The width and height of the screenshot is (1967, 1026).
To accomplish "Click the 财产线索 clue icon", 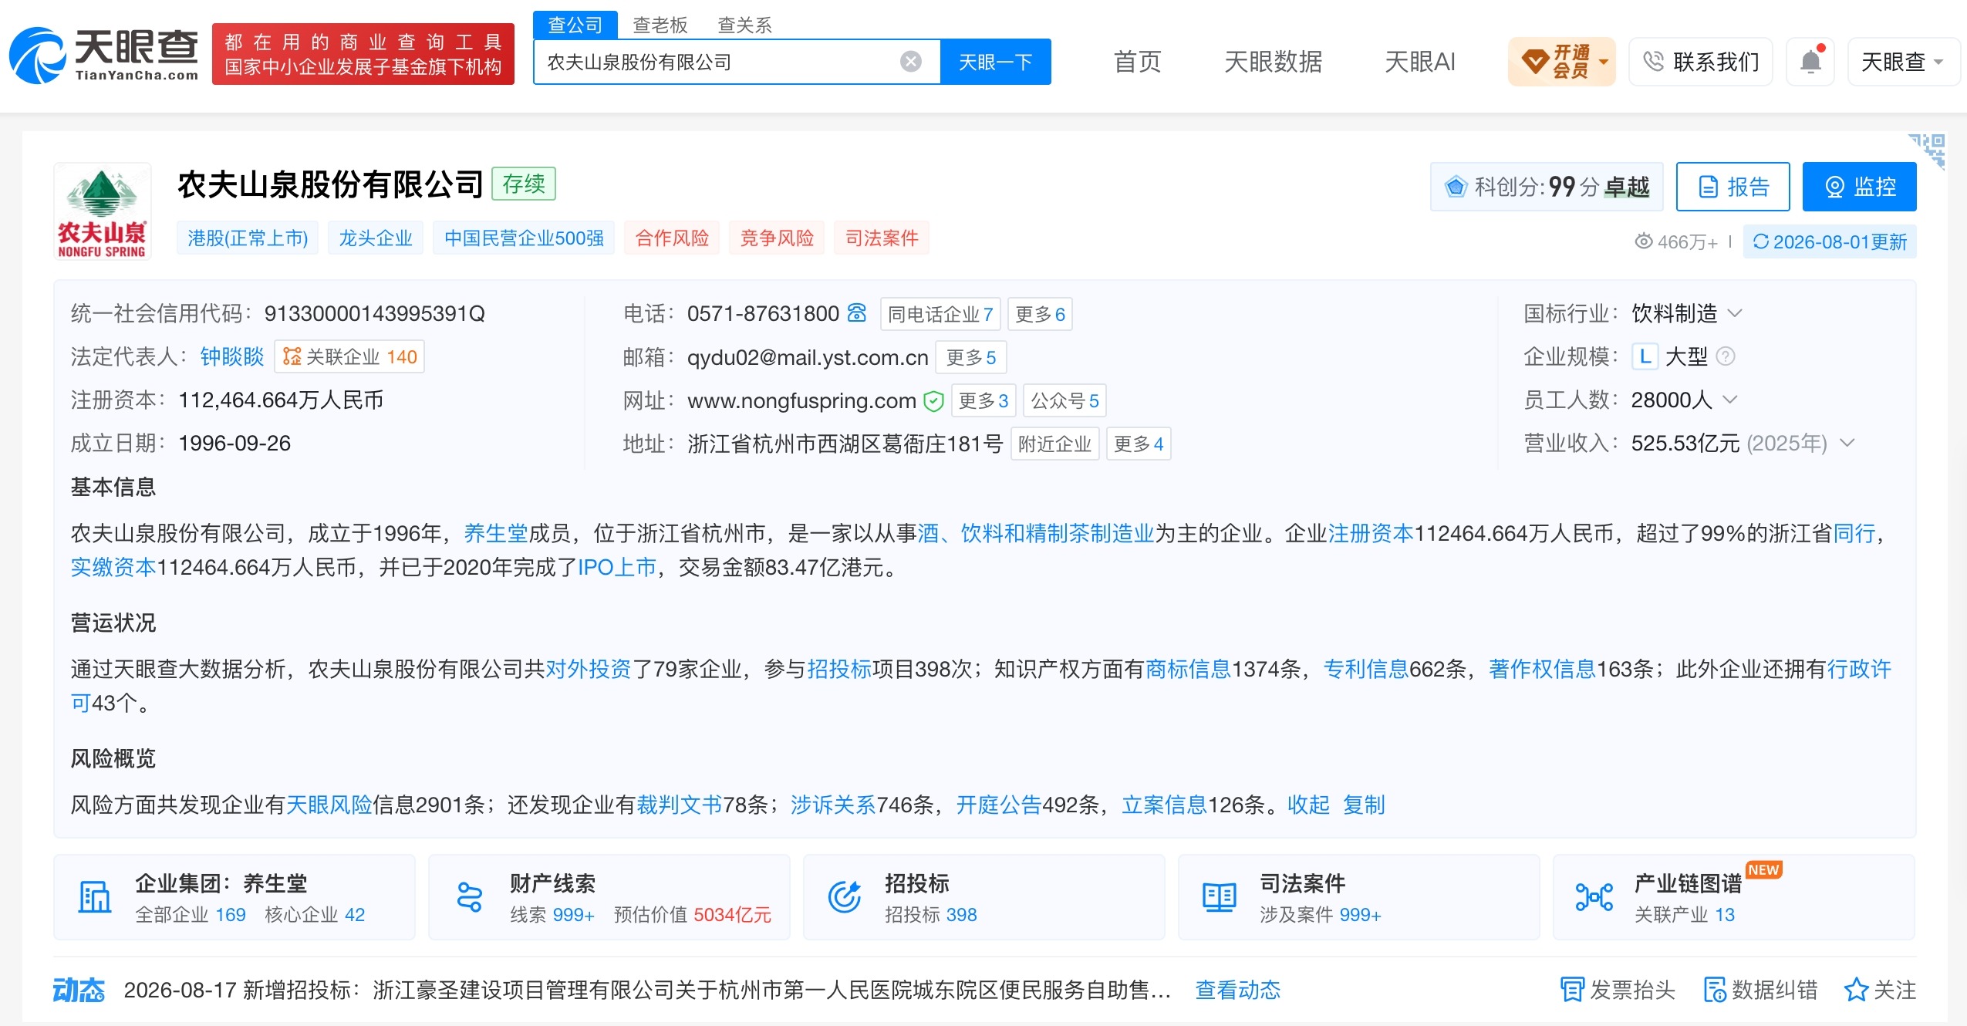I will tap(470, 897).
